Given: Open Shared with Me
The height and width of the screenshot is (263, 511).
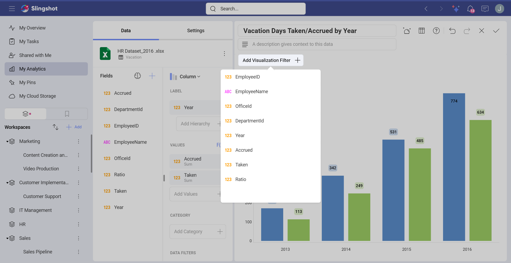Looking at the screenshot, I should tap(46, 55).
